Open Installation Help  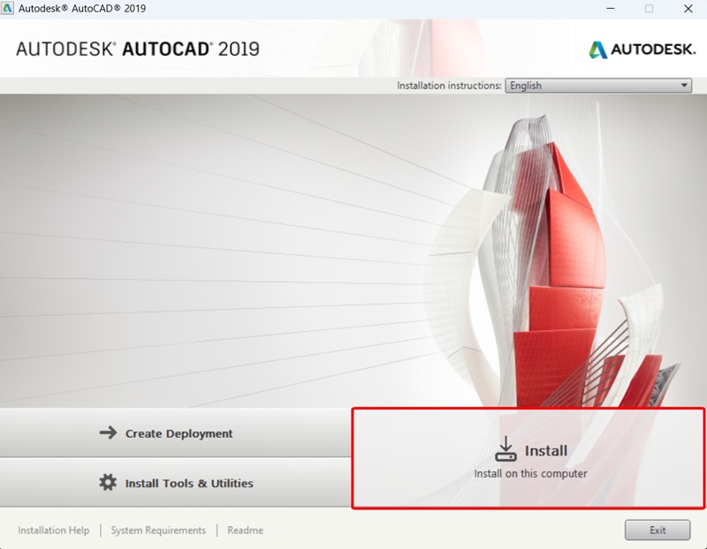(x=54, y=530)
